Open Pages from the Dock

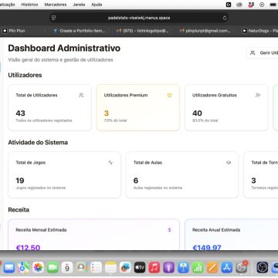tap(212, 268)
